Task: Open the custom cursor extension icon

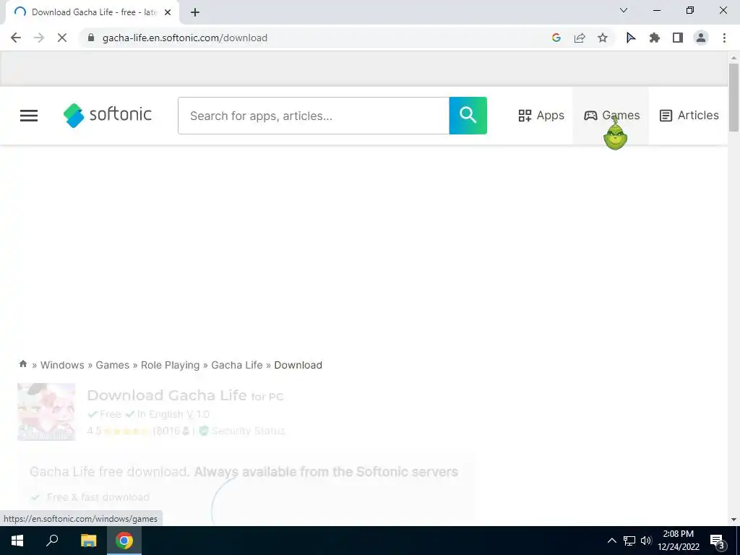Action: (631, 38)
